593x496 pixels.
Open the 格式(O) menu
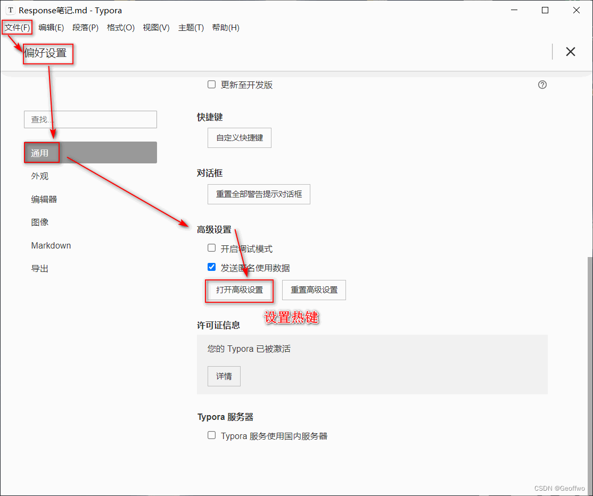pyautogui.click(x=121, y=28)
